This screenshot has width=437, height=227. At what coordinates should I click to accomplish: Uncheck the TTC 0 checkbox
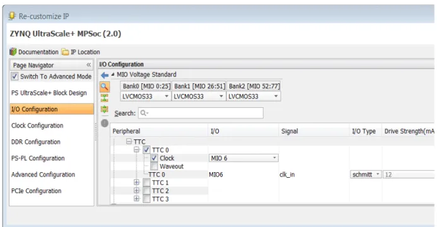tap(146, 150)
